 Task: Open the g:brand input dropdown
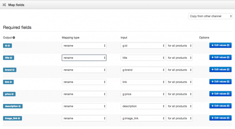143,70
